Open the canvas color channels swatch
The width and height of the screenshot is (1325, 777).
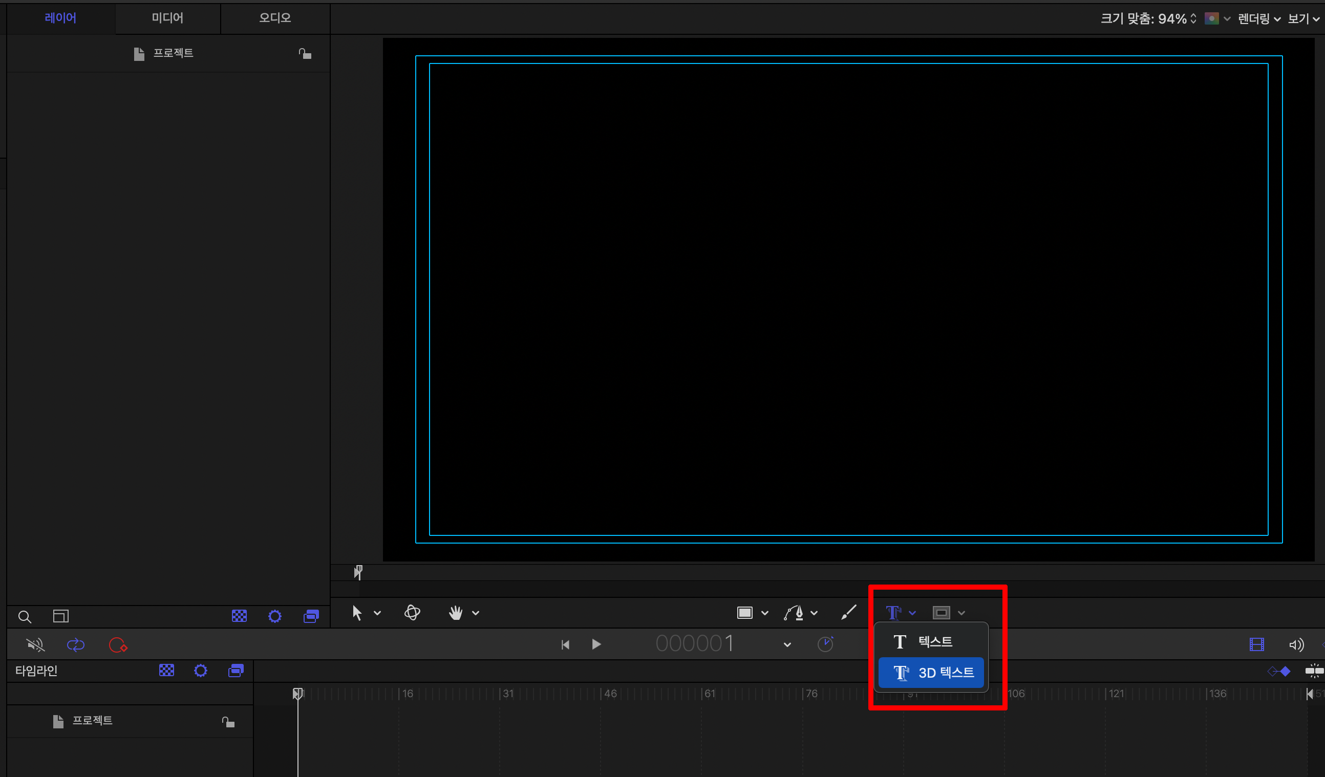tap(1211, 19)
